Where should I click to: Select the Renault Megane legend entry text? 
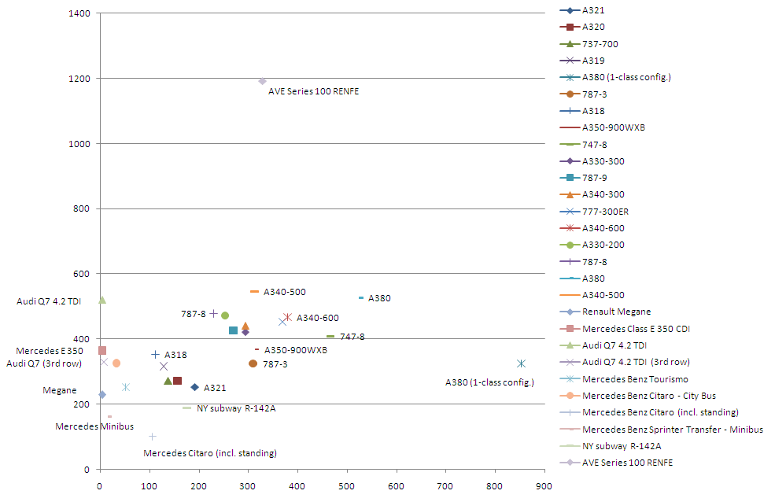[x=616, y=312]
